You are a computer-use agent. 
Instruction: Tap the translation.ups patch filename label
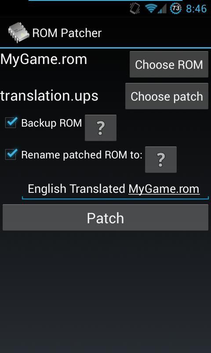(x=49, y=96)
